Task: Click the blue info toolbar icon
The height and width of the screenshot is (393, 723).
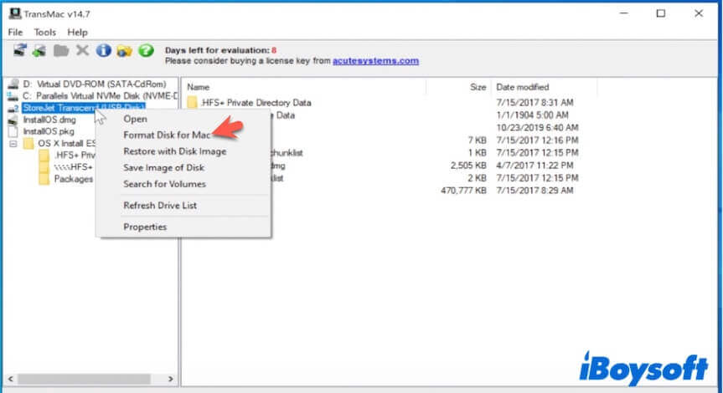Action: point(104,51)
